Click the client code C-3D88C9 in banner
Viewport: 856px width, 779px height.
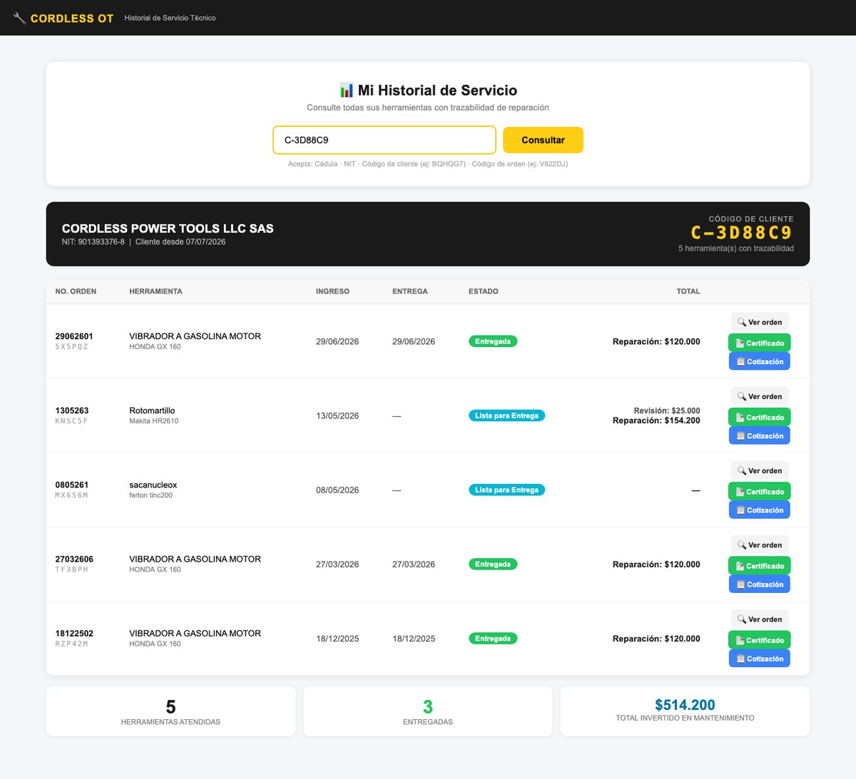coord(742,233)
